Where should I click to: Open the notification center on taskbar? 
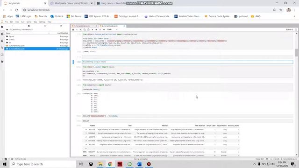click(293, 164)
